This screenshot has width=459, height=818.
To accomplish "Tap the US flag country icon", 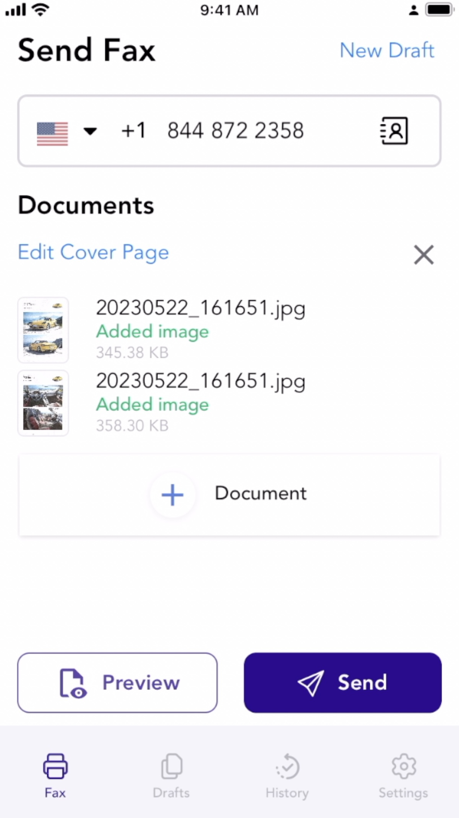I will coord(52,134).
